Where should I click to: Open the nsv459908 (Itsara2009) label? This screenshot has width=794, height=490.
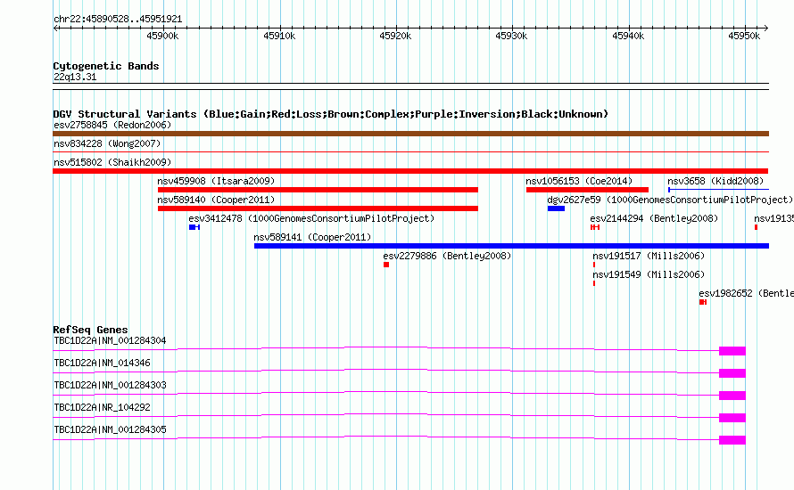216,181
